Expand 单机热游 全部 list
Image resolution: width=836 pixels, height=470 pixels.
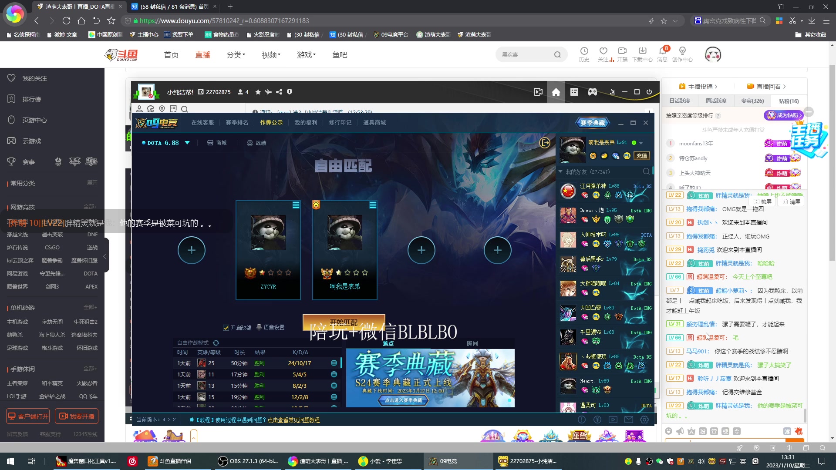pyautogui.click(x=90, y=307)
